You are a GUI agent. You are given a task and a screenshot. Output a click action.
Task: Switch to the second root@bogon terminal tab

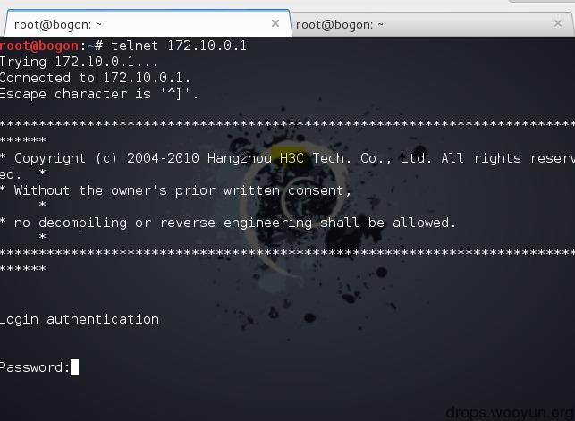pyautogui.click(x=433, y=24)
